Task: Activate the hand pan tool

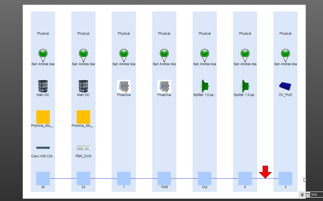Action: tap(302, 195)
